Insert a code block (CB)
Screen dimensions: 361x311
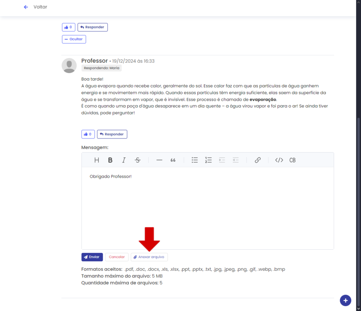point(292,160)
